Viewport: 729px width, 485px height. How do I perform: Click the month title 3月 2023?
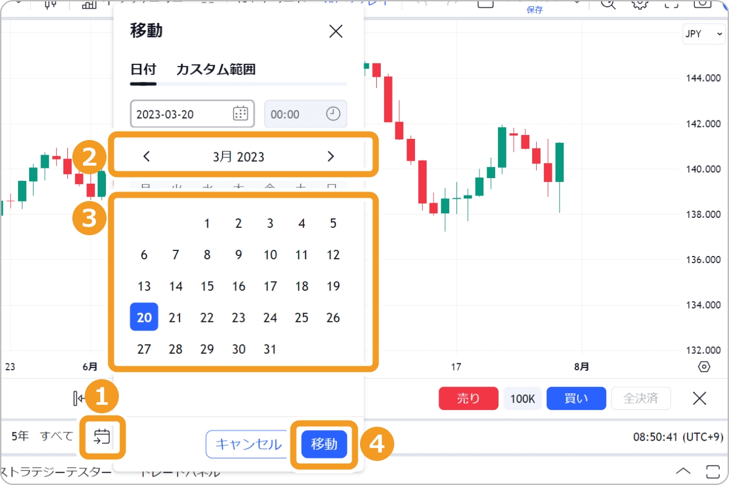point(238,157)
